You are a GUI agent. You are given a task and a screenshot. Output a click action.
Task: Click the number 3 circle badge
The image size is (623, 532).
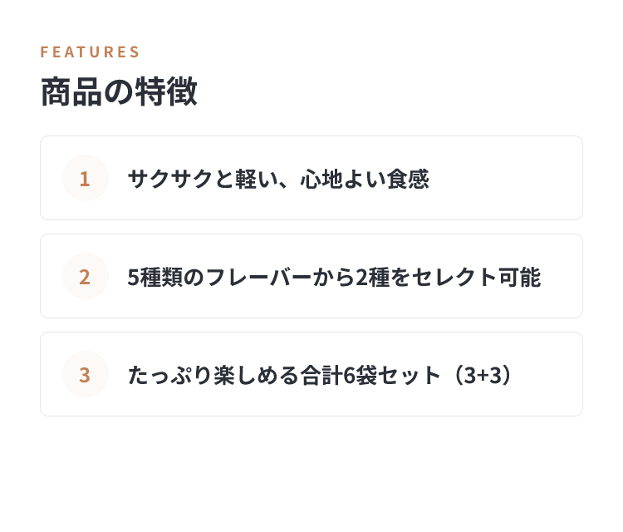[x=86, y=375]
